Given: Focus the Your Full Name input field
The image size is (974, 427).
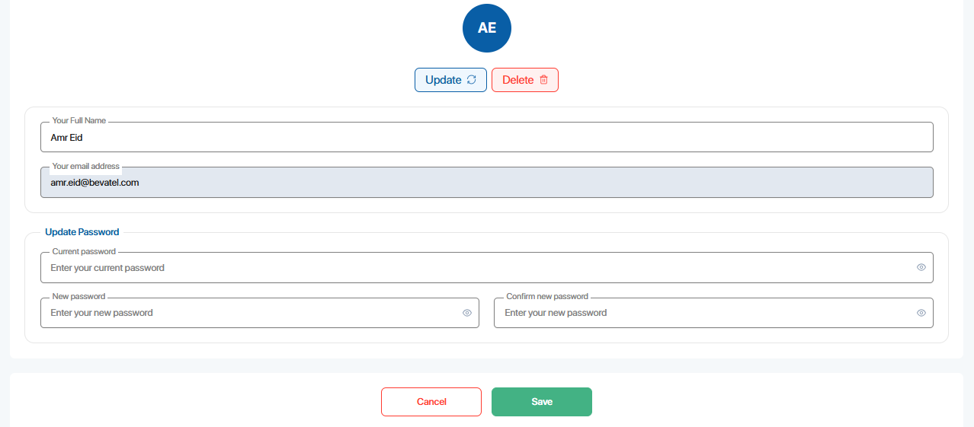Looking at the screenshot, I should [x=486, y=138].
